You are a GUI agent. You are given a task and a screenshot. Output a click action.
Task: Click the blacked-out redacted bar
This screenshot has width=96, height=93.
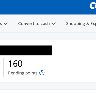pos(26,50)
